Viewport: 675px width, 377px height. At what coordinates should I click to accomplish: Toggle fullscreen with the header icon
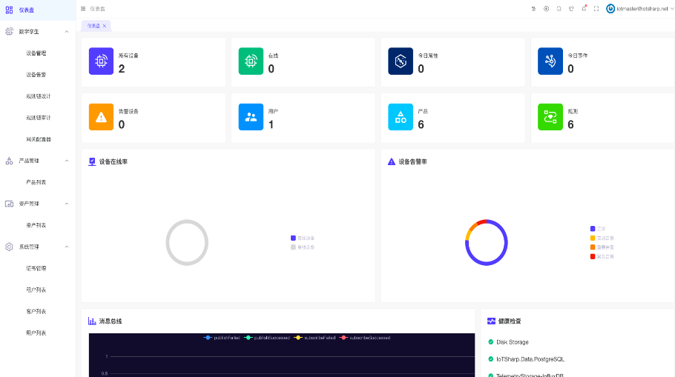pyautogui.click(x=596, y=9)
